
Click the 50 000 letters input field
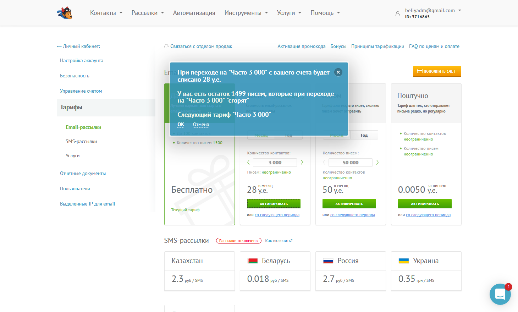(350, 163)
